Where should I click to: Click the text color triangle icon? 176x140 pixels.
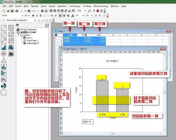click(73, 15)
